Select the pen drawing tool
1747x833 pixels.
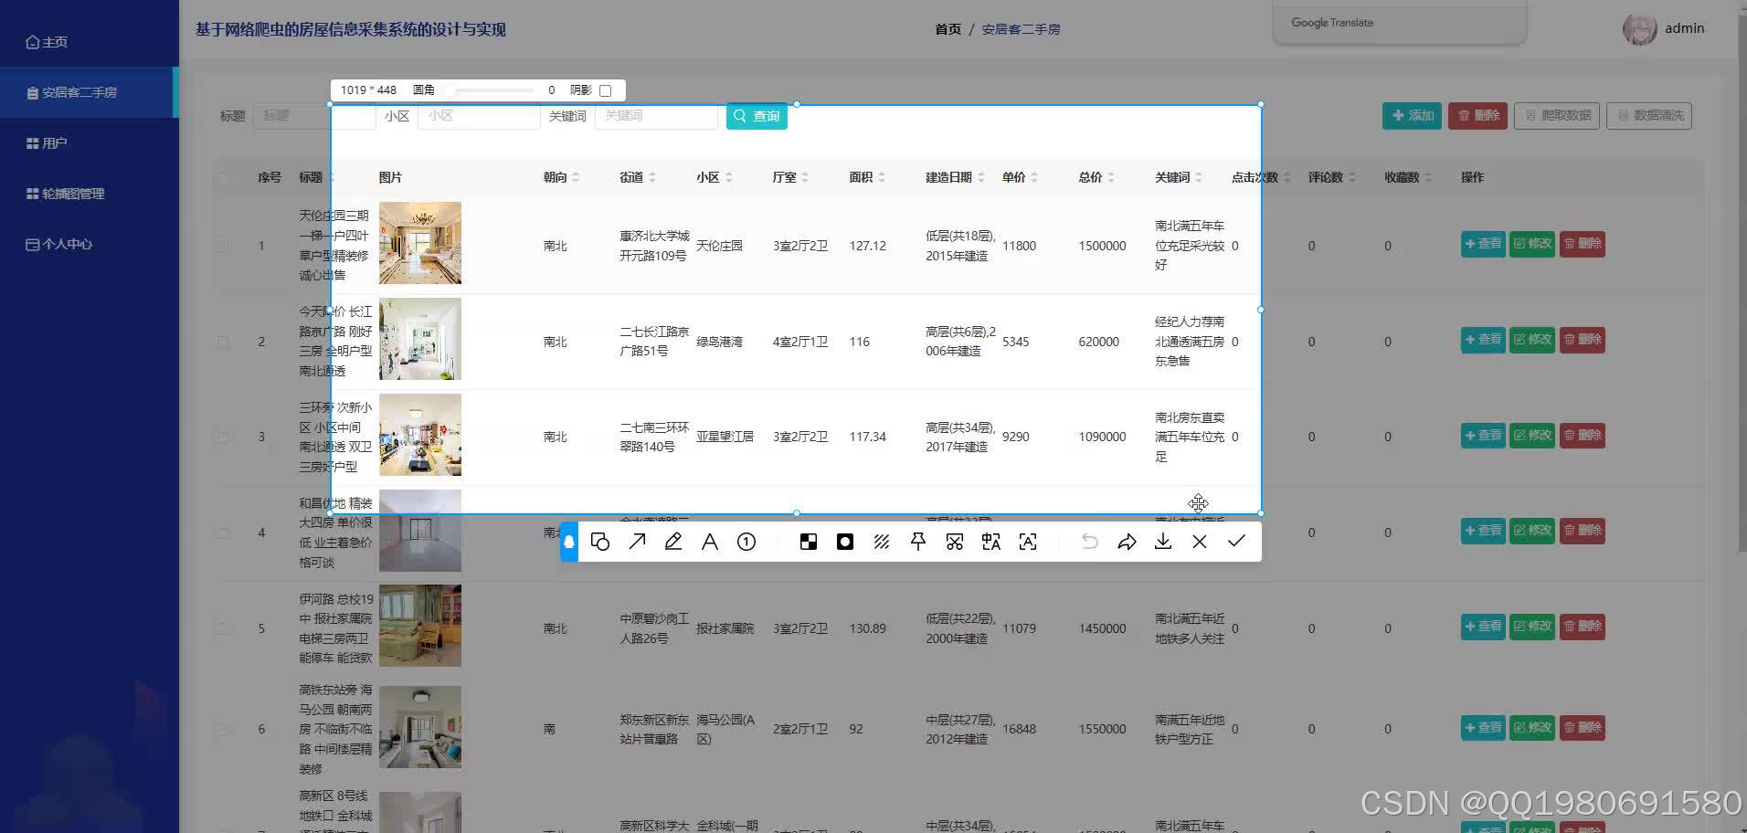point(673,541)
